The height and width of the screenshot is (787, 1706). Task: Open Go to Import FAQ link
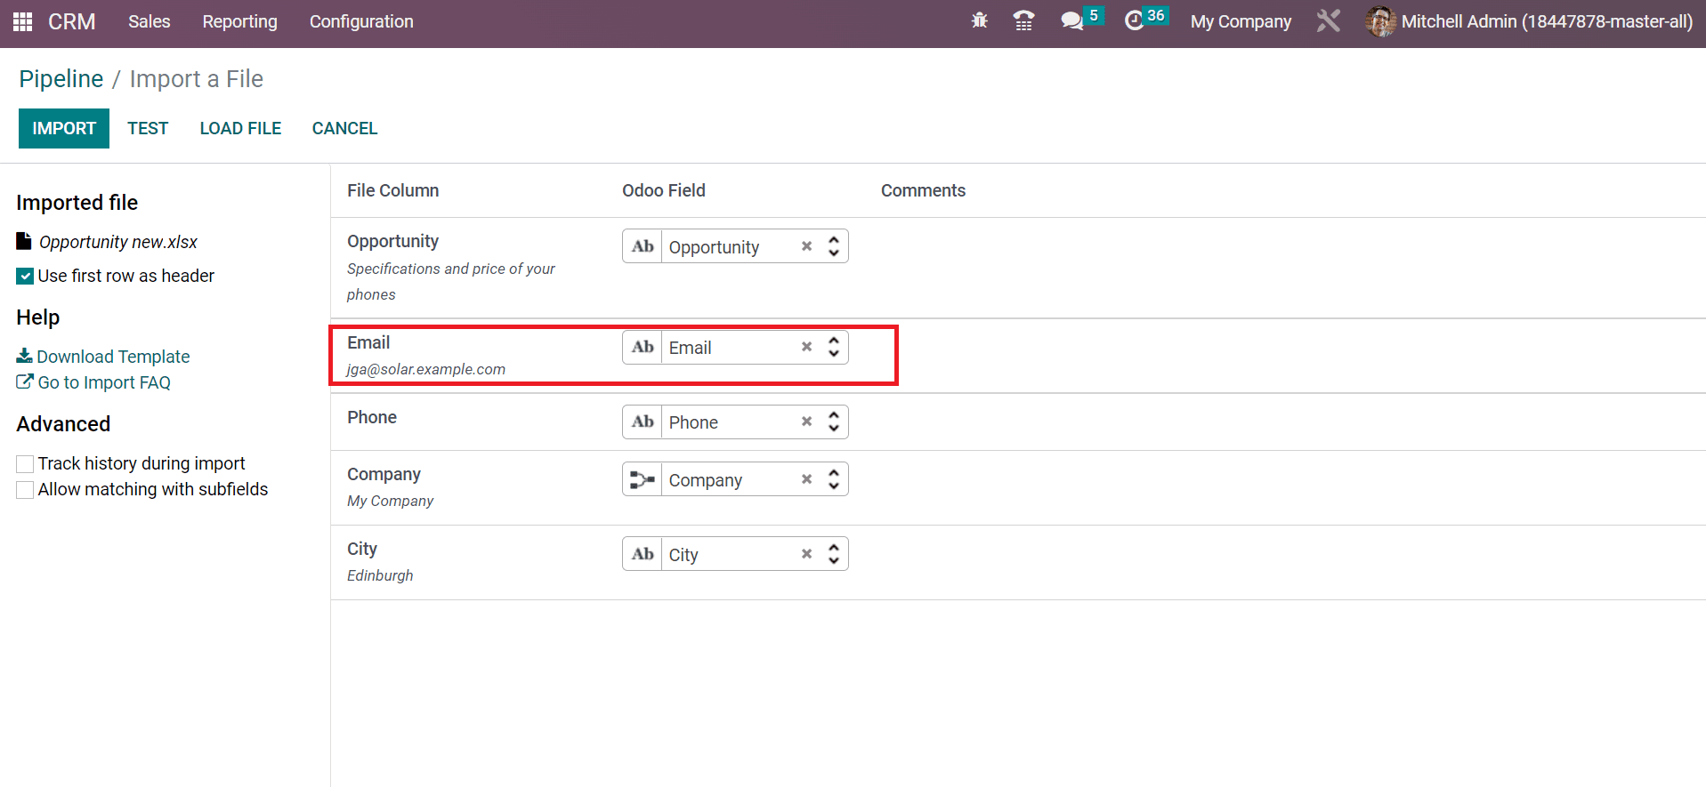[104, 382]
